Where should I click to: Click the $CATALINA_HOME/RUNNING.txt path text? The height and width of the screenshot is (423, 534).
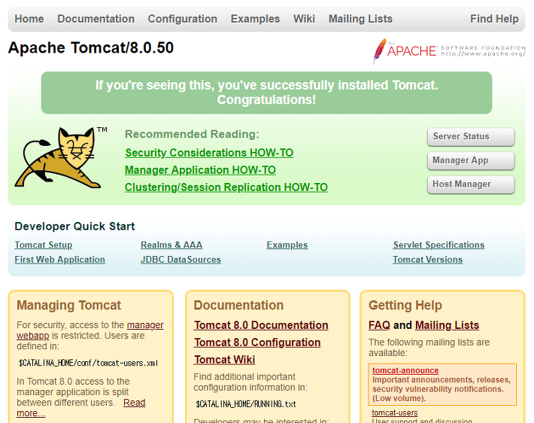click(x=246, y=404)
